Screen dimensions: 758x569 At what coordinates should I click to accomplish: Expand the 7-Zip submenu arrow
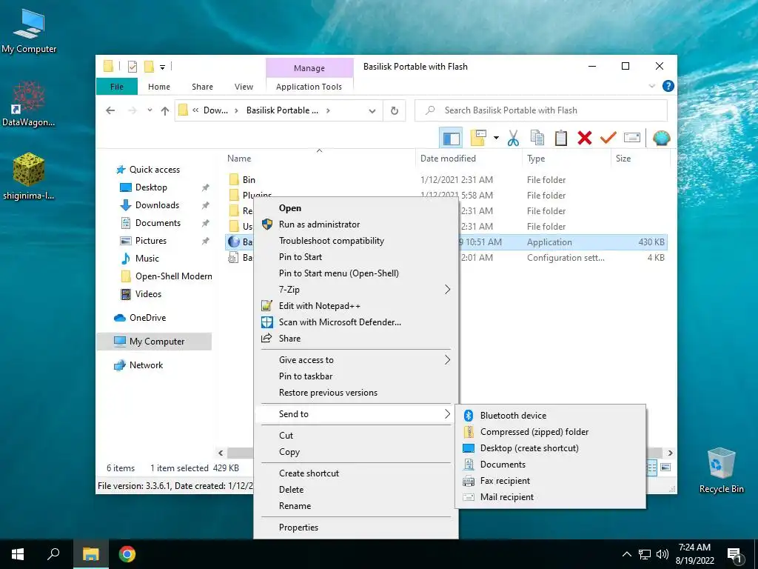[x=447, y=290]
